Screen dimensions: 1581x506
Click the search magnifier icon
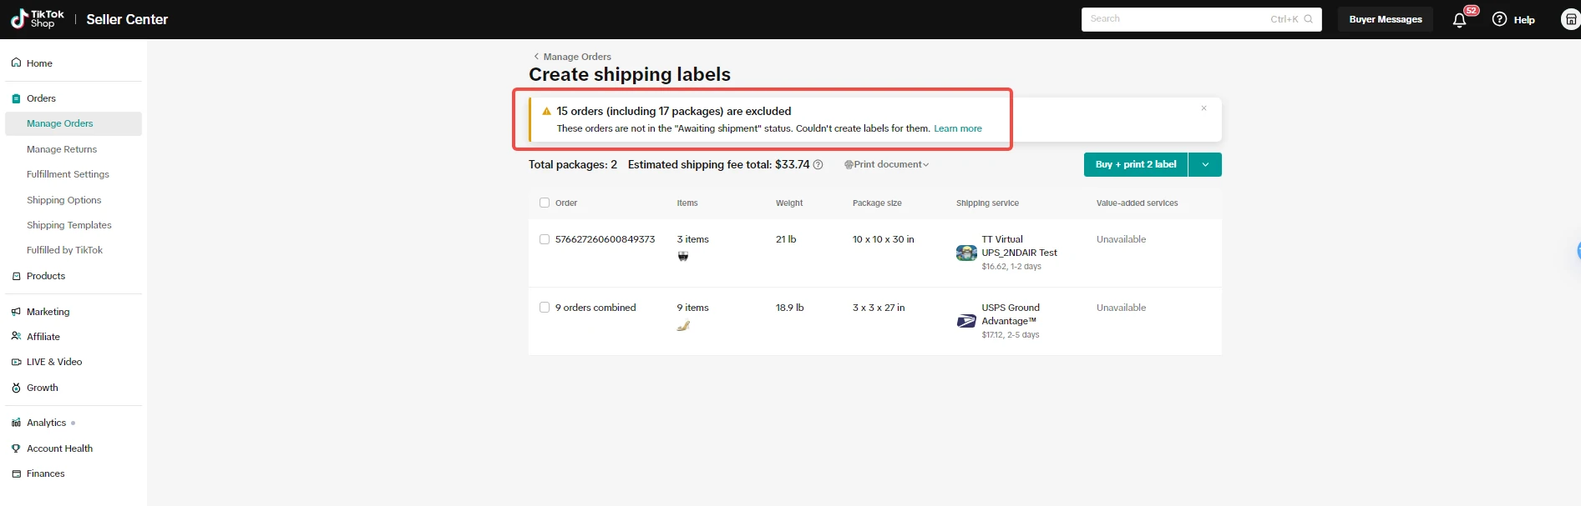[x=1309, y=19]
